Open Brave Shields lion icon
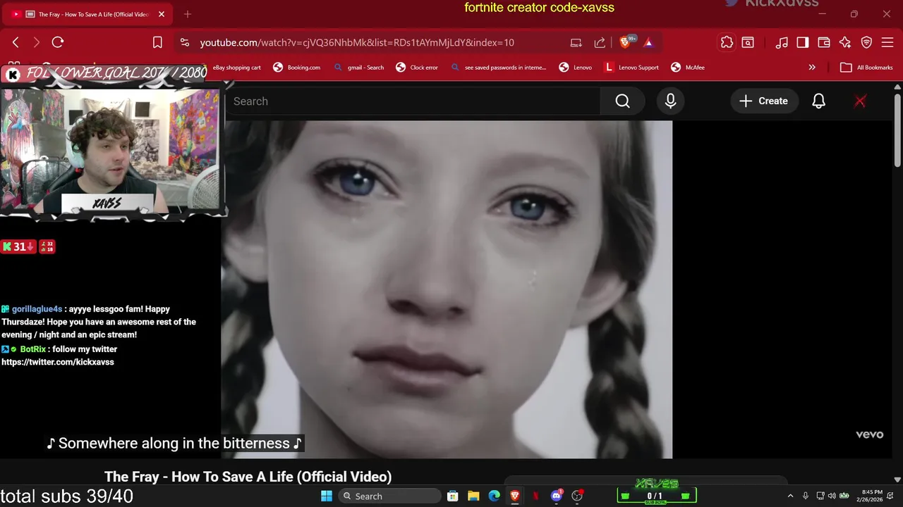 [x=626, y=42]
